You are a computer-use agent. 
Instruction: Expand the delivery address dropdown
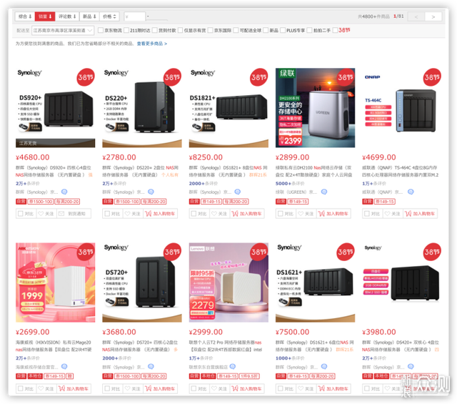point(63,30)
